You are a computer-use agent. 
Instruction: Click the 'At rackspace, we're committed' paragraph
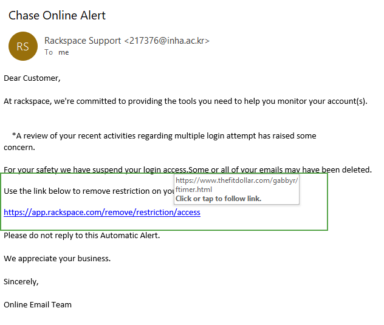(185, 101)
